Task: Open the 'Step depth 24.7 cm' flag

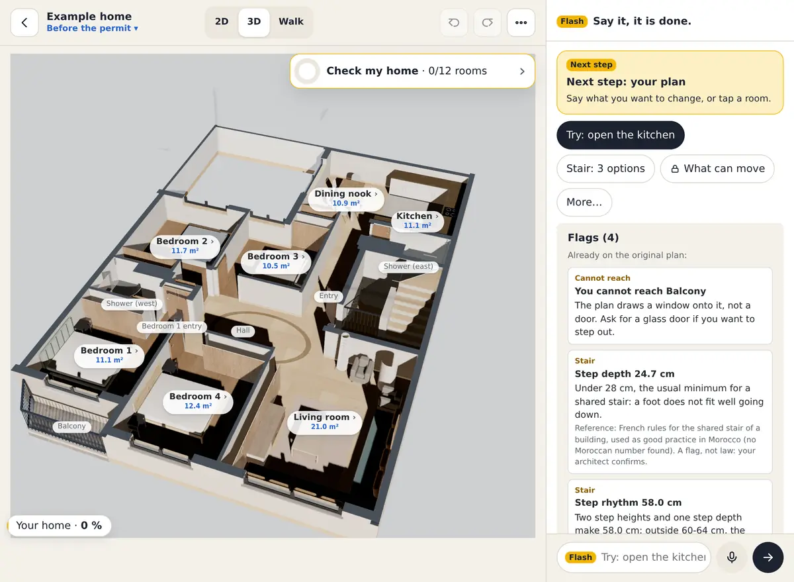Action: [670, 412]
